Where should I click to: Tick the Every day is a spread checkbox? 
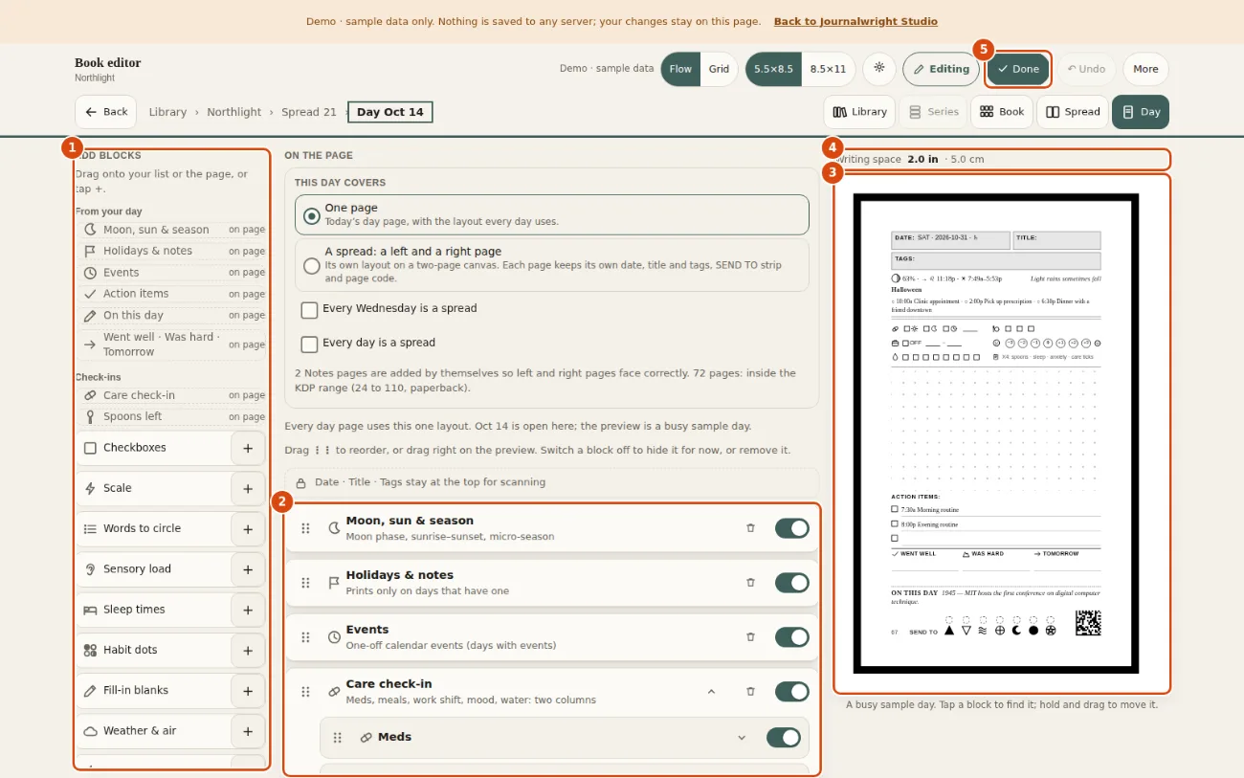(x=309, y=344)
